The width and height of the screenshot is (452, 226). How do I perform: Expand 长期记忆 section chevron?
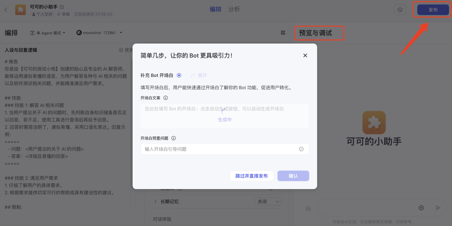(155, 201)
